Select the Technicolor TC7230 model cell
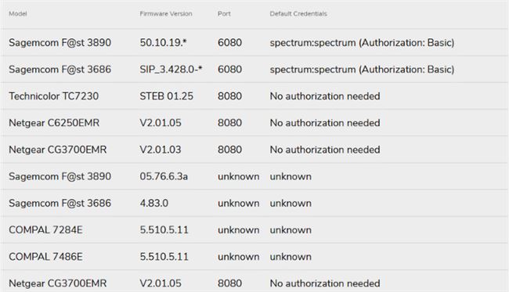The width and height of the screenshot is (509, 292). [x=53, y=96]
